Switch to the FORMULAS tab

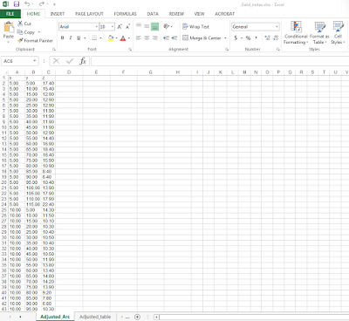tap(125, 14)
